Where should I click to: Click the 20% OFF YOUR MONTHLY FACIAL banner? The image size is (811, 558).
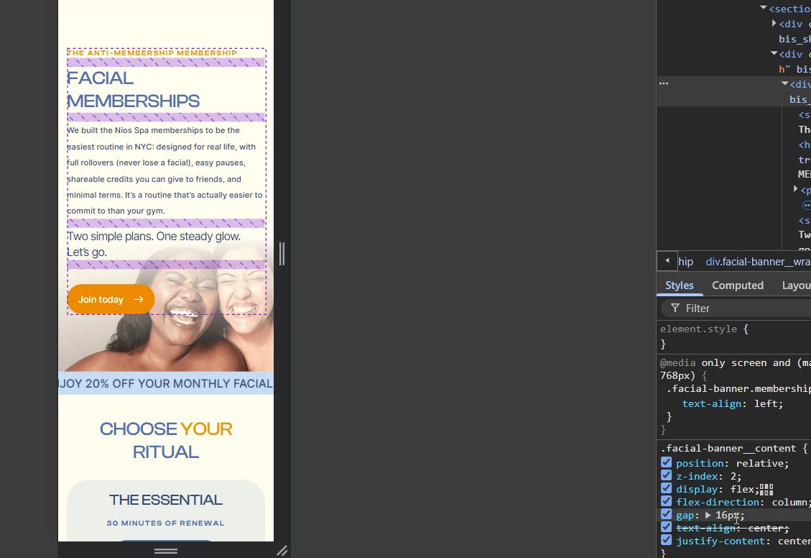[166, 383]
